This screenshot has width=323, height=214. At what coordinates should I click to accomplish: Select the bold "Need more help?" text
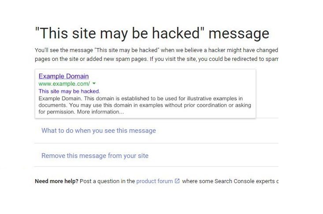point(56,181)
